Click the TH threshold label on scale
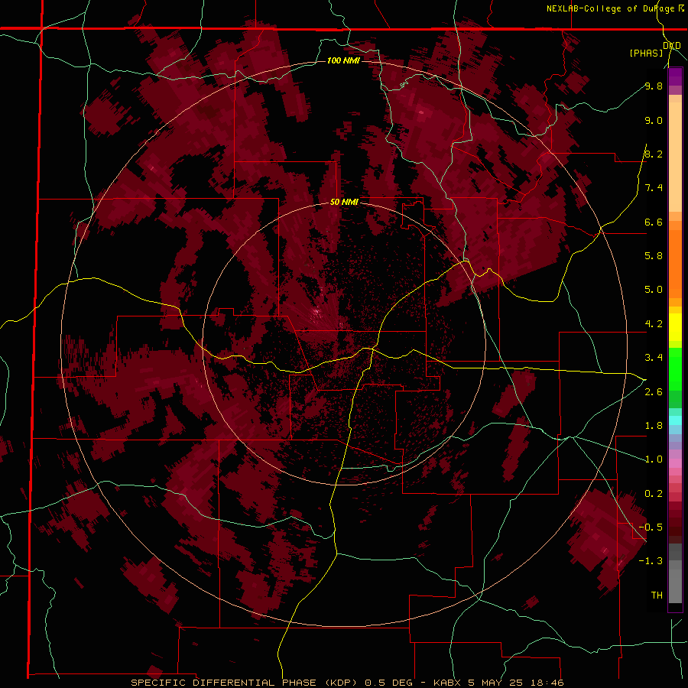Viewport: 688px width, 688px height. click(x=657, y=596)
